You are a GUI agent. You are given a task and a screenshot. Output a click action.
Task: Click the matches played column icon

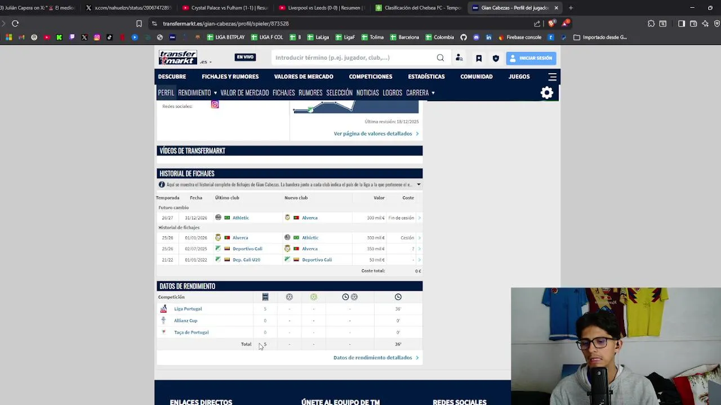265,297
